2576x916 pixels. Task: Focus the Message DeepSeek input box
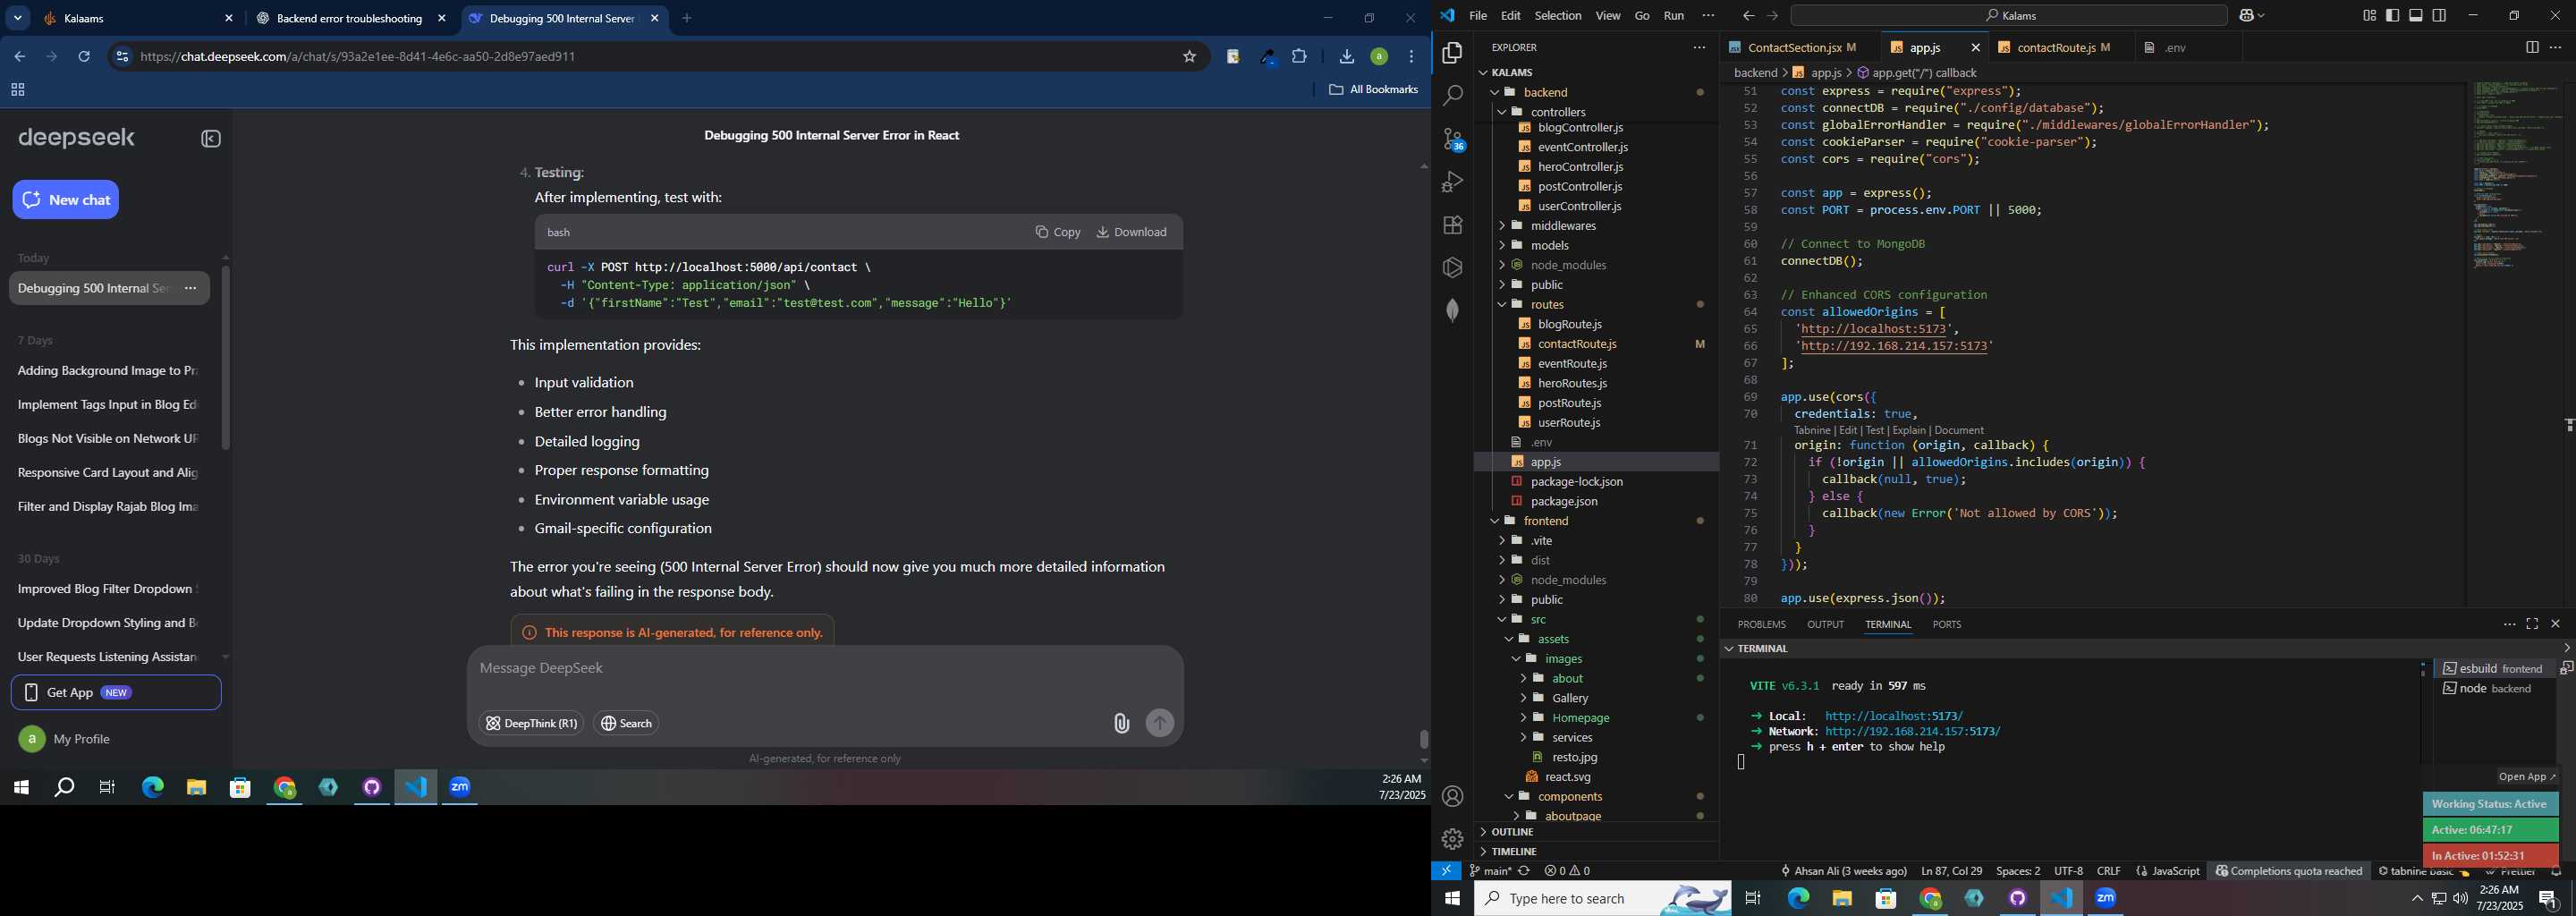(825, 668)
